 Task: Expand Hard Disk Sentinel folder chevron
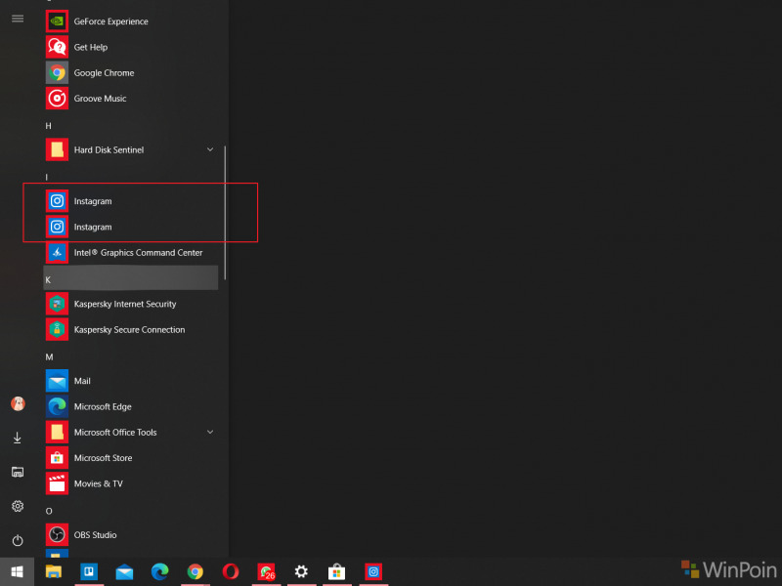pos(210,149)
